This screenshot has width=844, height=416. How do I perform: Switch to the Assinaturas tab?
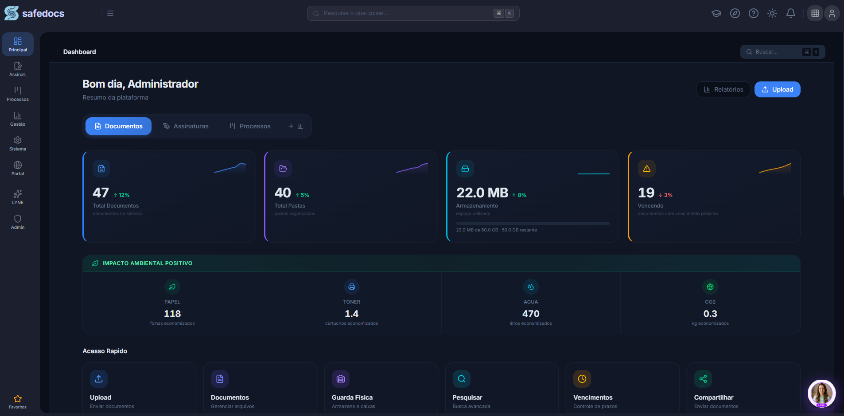[x=186, y=126]
